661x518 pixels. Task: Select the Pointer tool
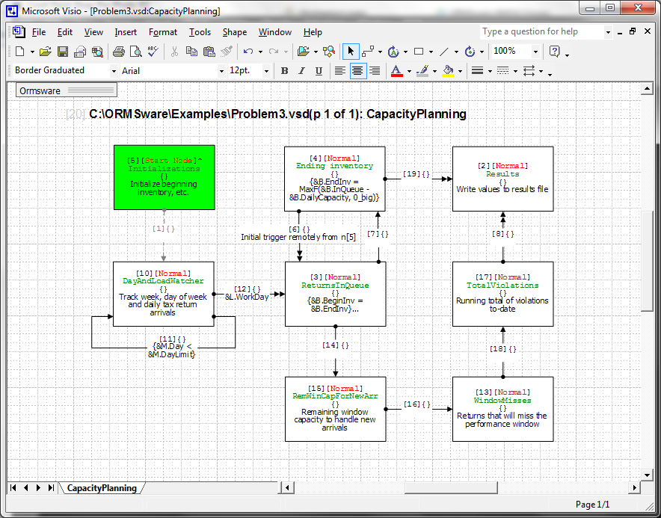pos(350,52)
